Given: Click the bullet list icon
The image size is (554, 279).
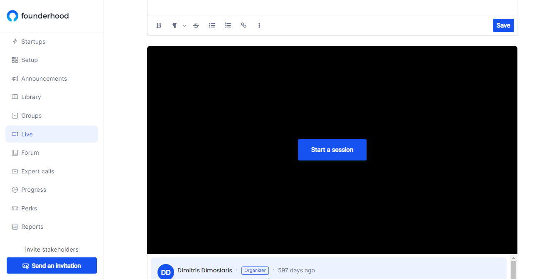Looking at the screenshot, I should [212, 25].
